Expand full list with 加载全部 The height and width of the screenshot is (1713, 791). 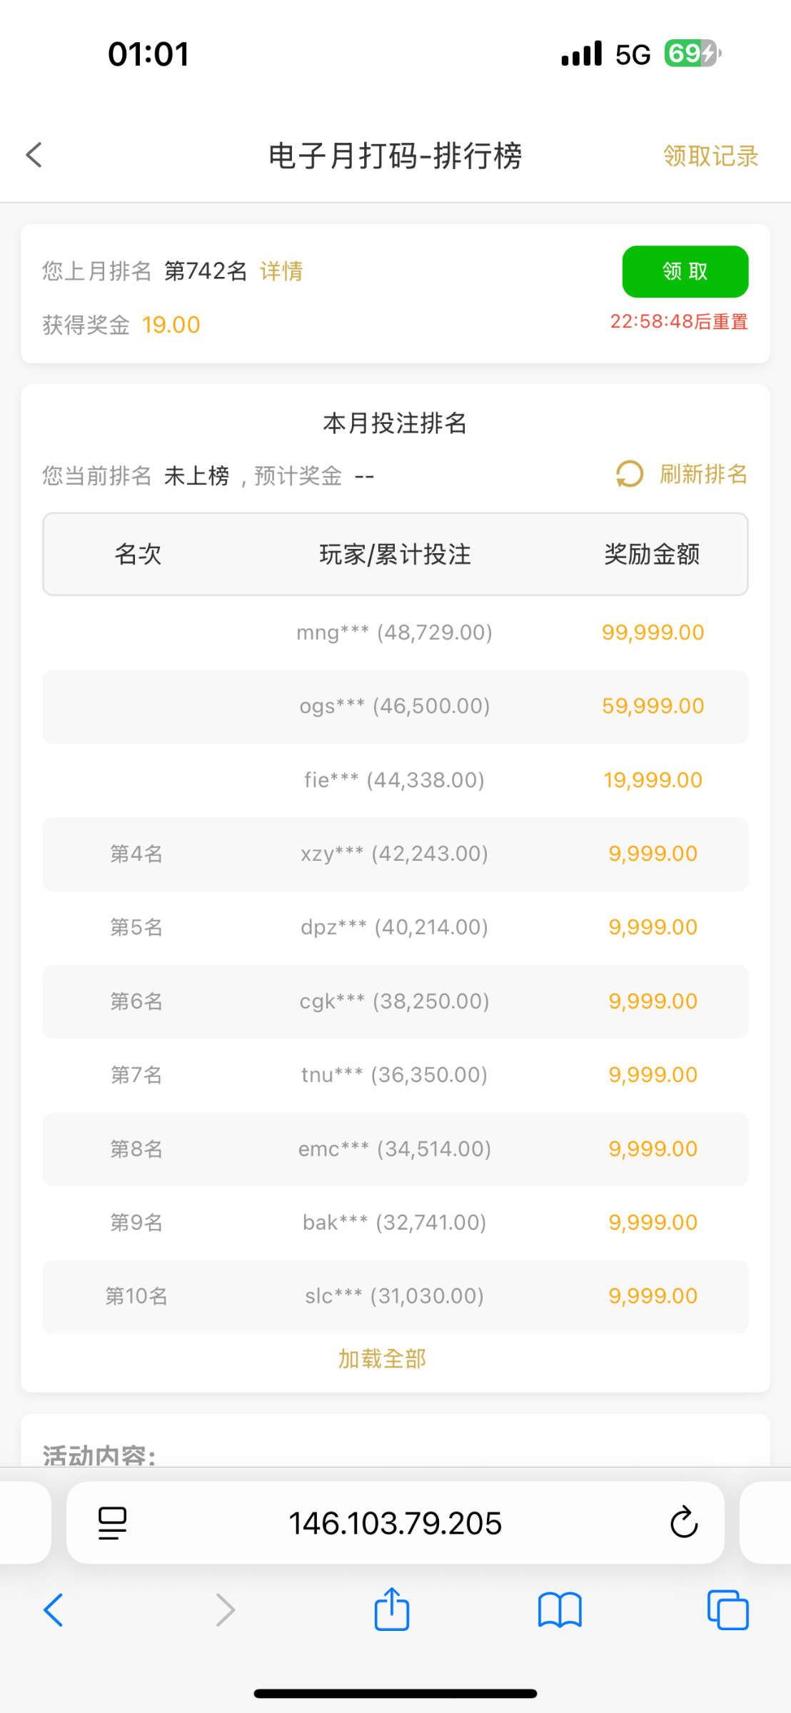coord(382,1358)
